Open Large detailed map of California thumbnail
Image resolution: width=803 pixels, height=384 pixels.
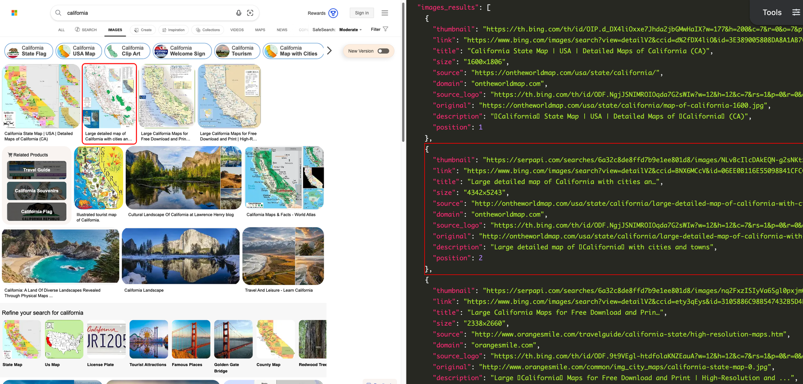[109, 96]
